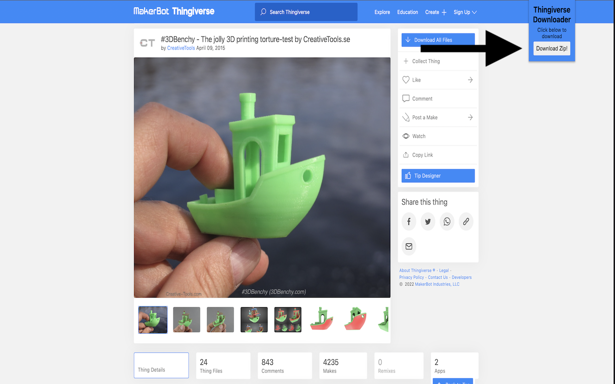This screenshot has width=615, height=384.
Task: Switch to the 24 Thing Files tab
Action: 223,366
